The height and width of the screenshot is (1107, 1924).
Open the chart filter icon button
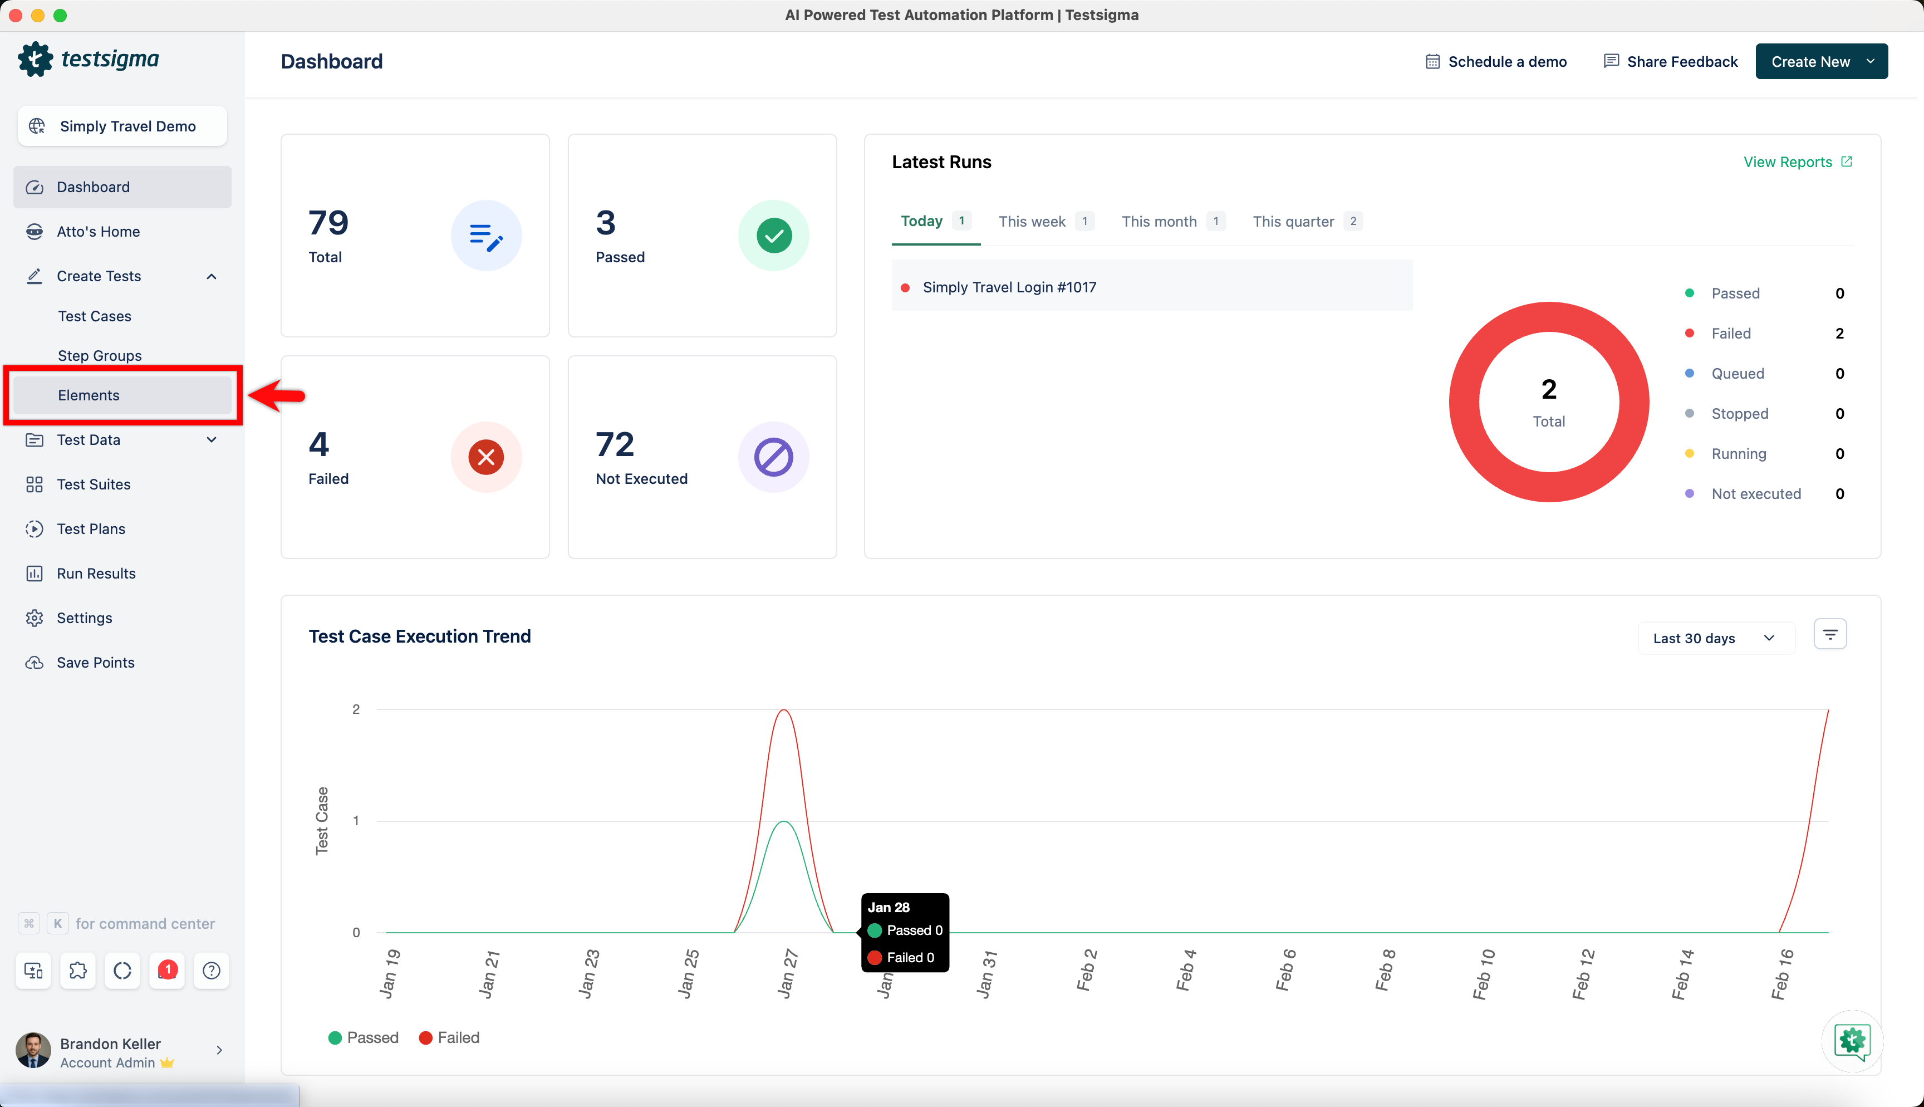click(x=1830, y=635)
